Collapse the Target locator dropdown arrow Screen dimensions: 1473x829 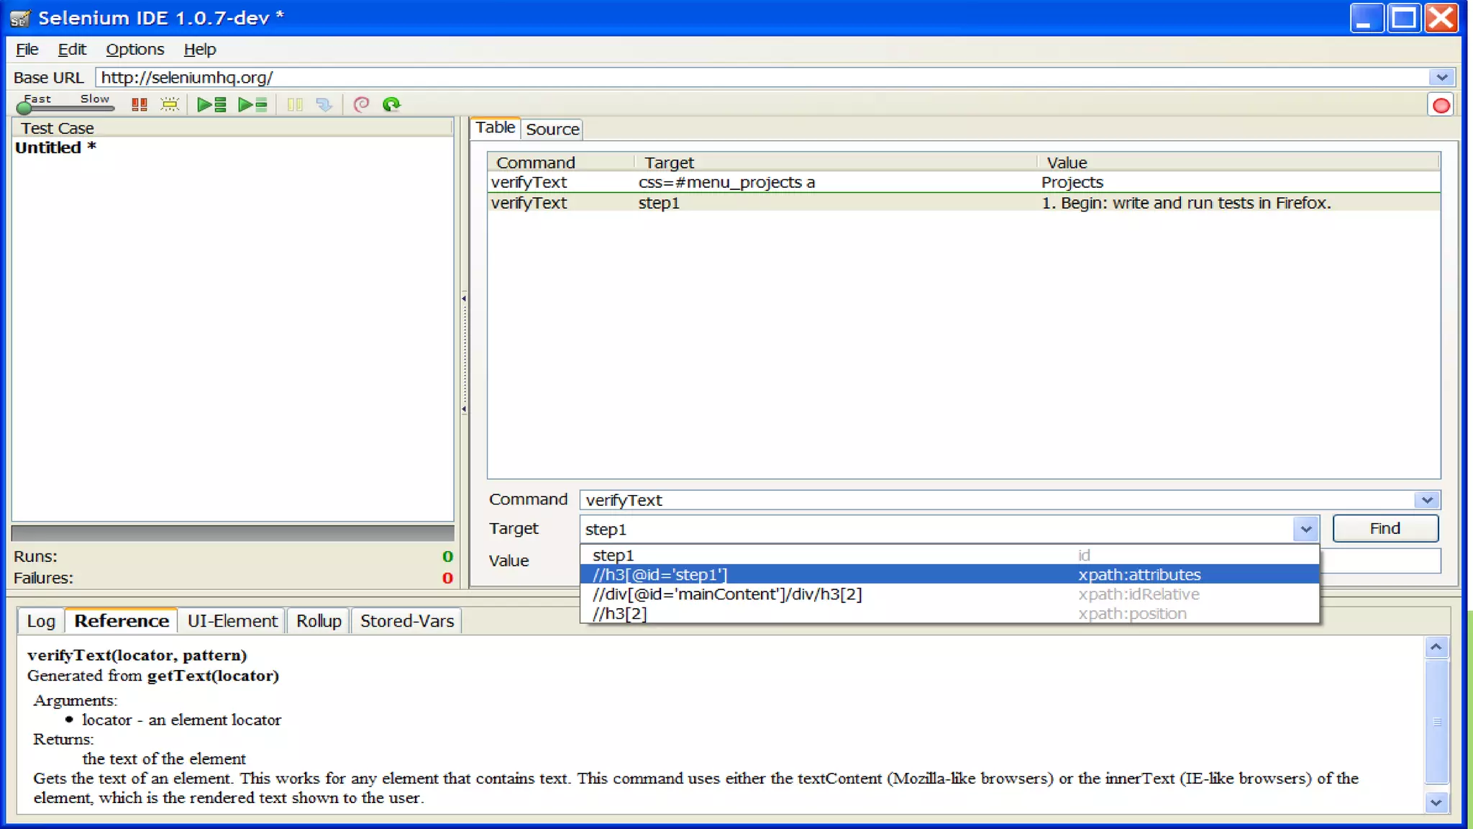[1305, 530]
